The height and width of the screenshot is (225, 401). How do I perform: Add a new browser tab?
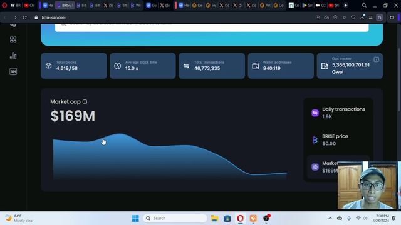pyautogui.click(x=345, y=5)
